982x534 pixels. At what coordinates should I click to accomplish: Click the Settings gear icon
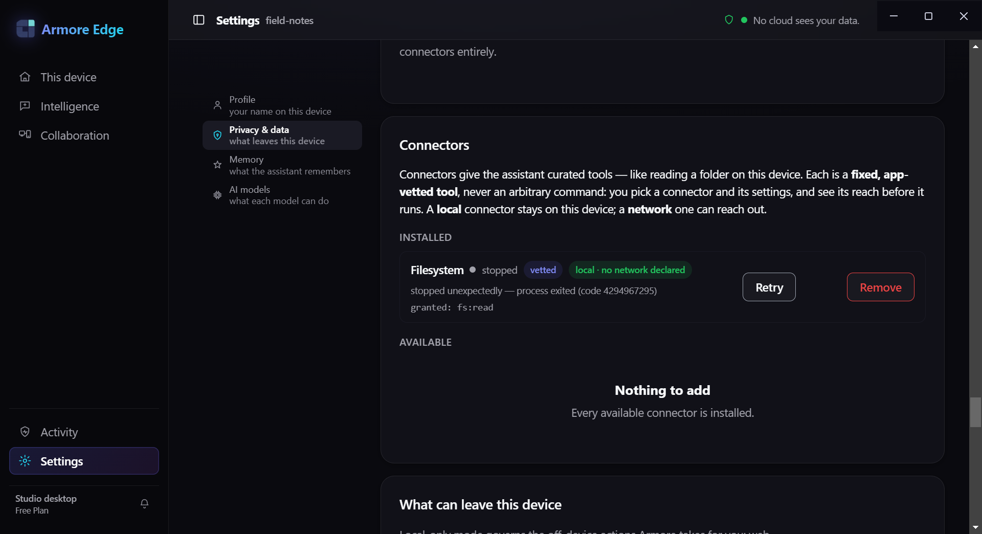25,461
